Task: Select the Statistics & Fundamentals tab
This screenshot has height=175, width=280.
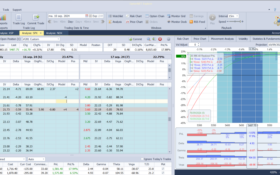Action: coord(266,39)
